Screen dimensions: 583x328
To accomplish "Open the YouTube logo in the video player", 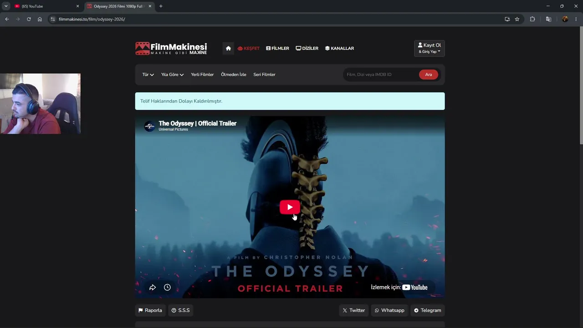I will (x=415, y=287).
